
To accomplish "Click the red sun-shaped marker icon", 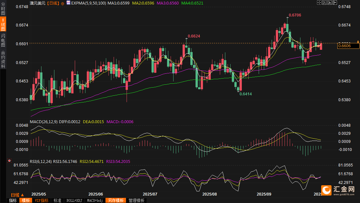I will click(x=9, y=161).
